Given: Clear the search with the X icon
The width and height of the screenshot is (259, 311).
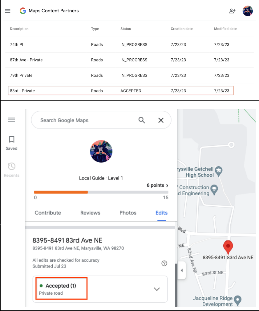Looking at the screenshot, I should pyautogui.click(x=161, y=120).
